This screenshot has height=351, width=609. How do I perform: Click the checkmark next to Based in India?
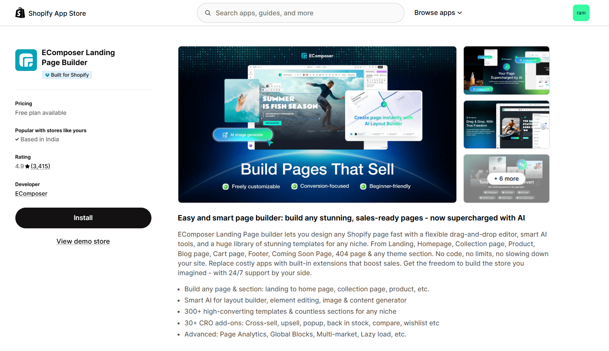click(17, 139)
